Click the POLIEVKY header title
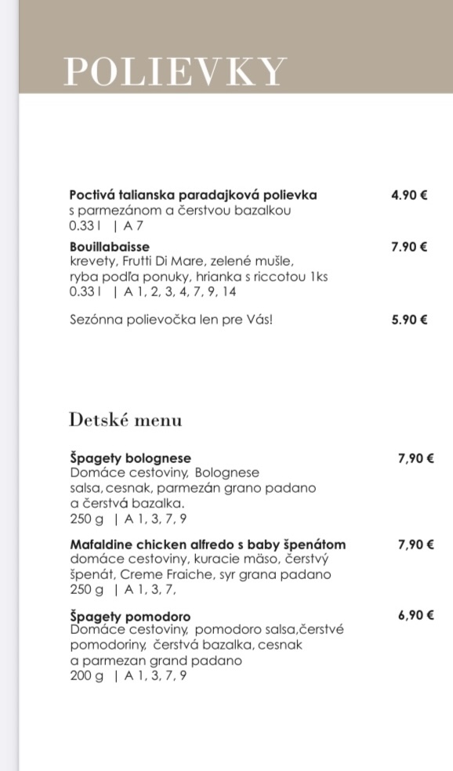453x771 pixels. pos(175,72)
